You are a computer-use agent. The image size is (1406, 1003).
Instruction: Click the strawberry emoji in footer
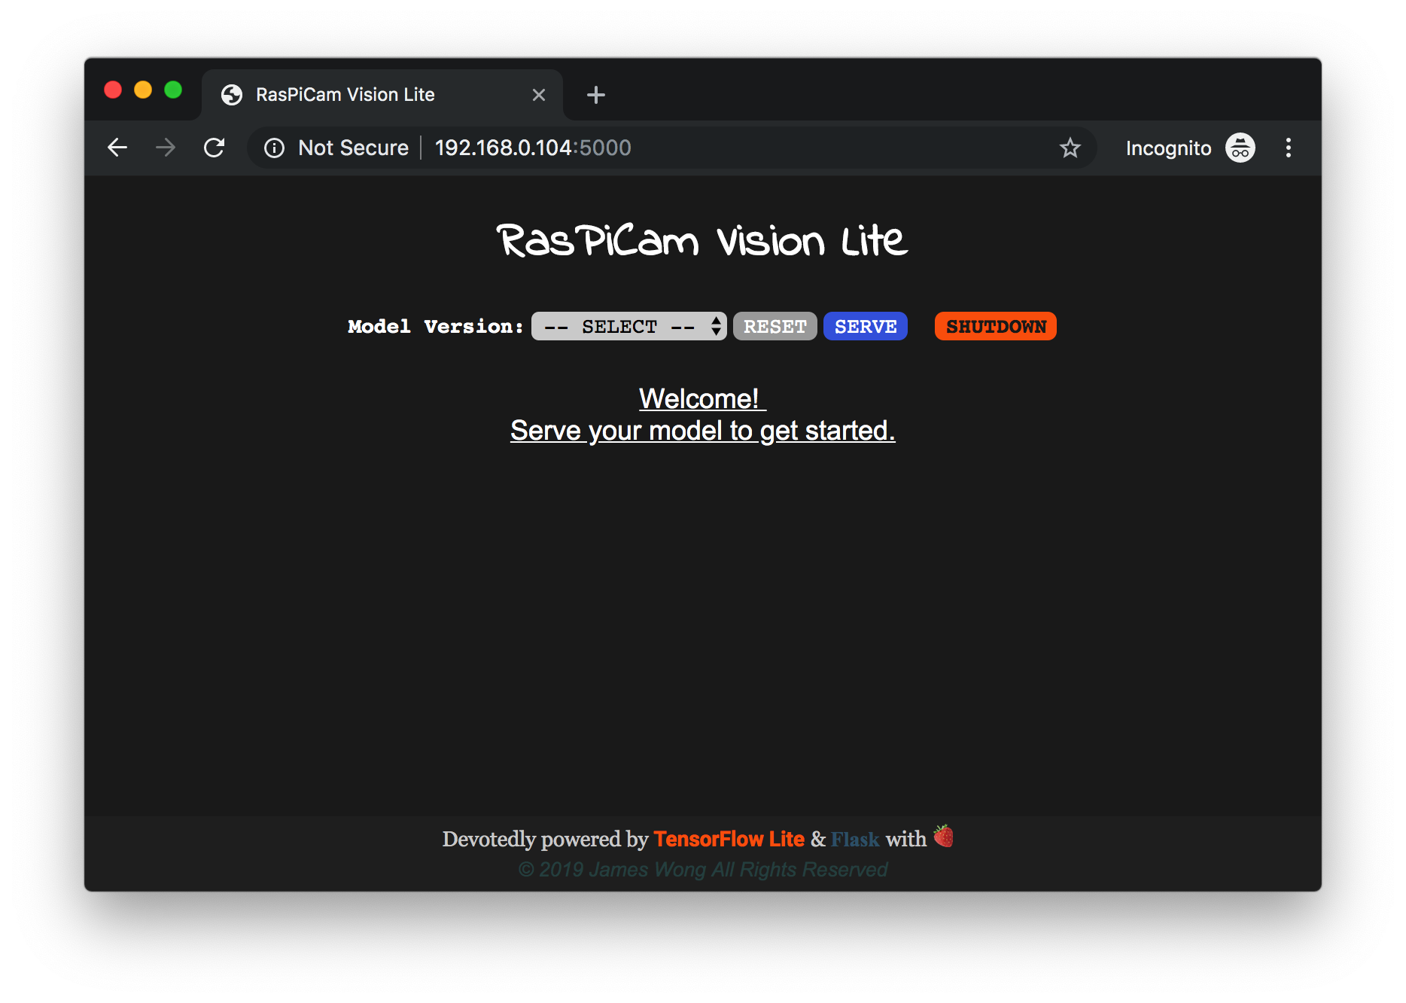[x=943, y=836]
